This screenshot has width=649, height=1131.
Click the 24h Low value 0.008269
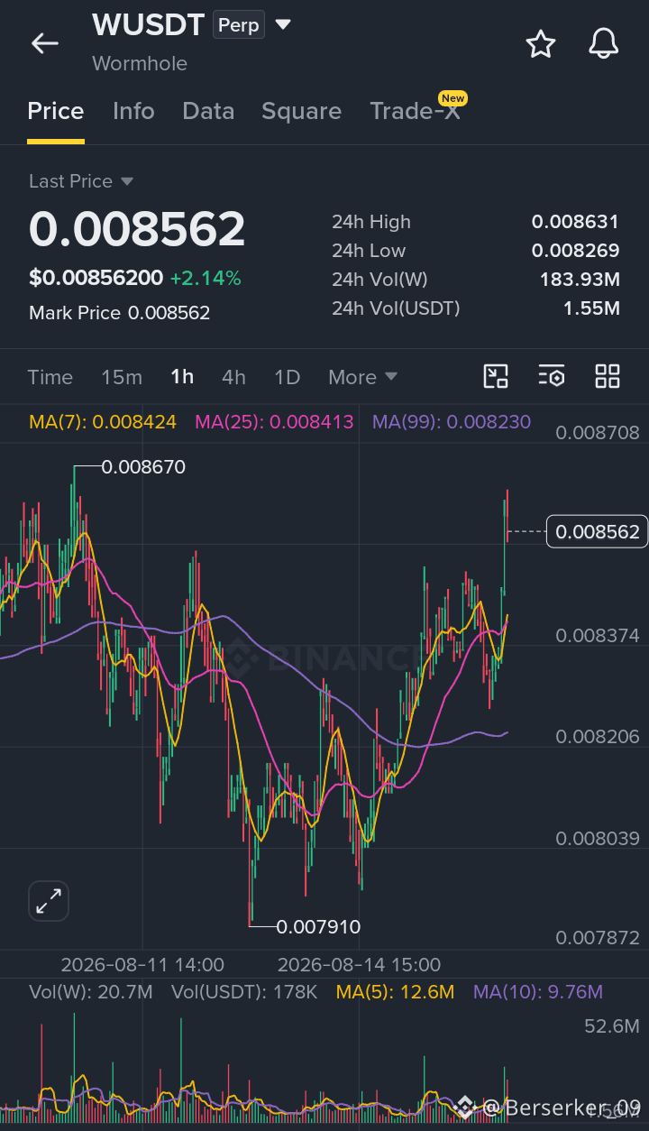click(x=575, y=251)
